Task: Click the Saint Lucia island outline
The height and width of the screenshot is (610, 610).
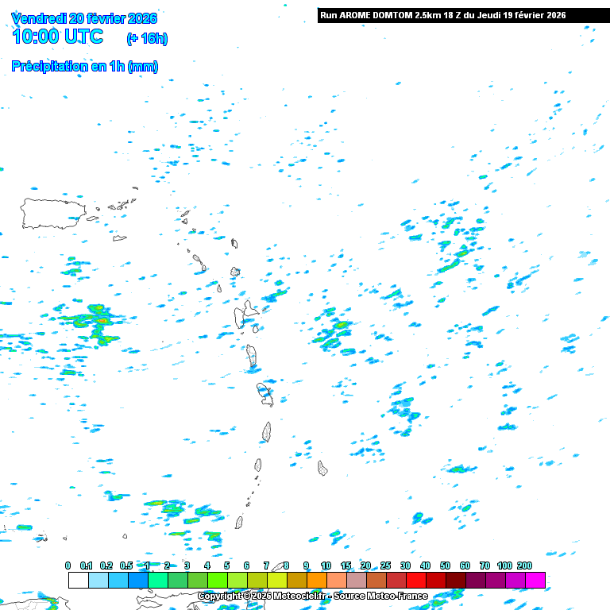Action: tap(267, 431)
